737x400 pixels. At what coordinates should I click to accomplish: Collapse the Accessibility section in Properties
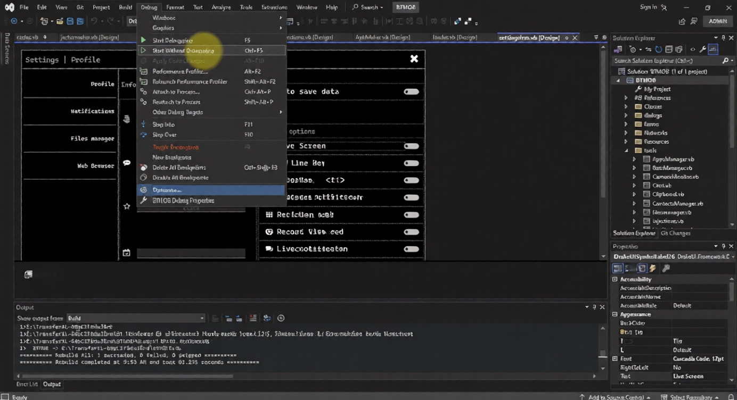pyautogui.click(x=615, y=279)
